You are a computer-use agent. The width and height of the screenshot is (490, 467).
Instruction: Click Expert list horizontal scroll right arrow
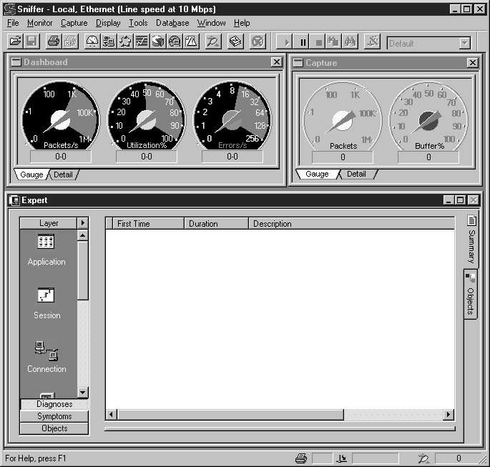[449, 415]
